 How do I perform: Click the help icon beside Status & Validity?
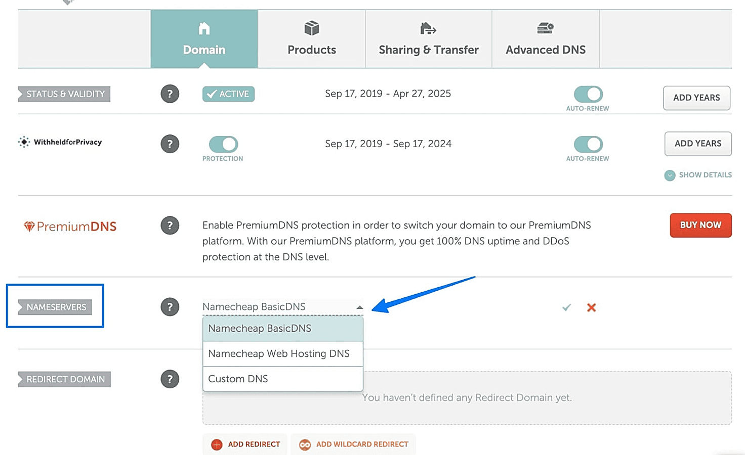click(x=170, y=94)
